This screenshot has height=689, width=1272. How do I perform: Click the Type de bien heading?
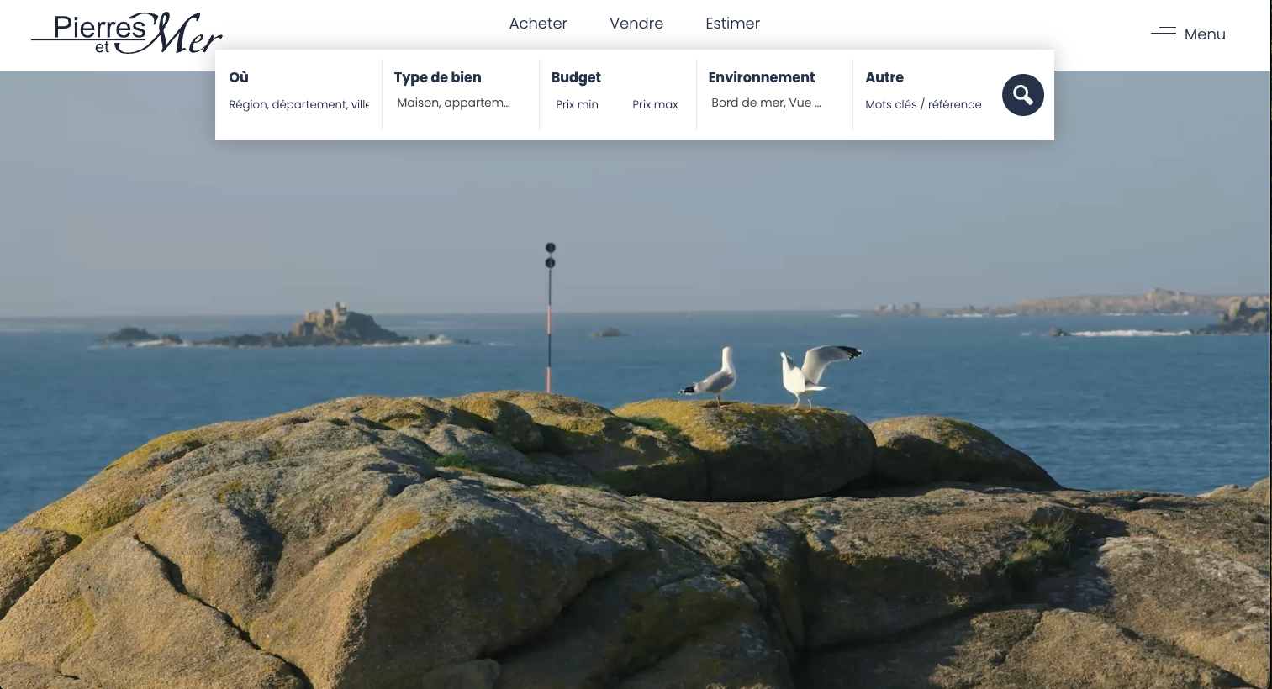tap(437, 77)
